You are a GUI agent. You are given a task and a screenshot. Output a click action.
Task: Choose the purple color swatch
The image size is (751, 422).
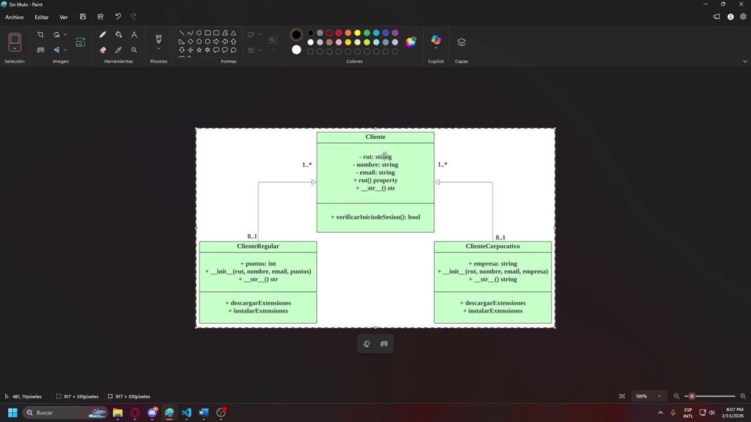coord(395,33)
